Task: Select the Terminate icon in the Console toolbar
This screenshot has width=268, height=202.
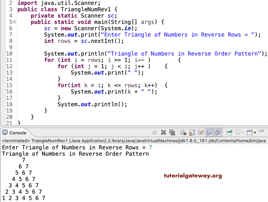Action: 155,132
